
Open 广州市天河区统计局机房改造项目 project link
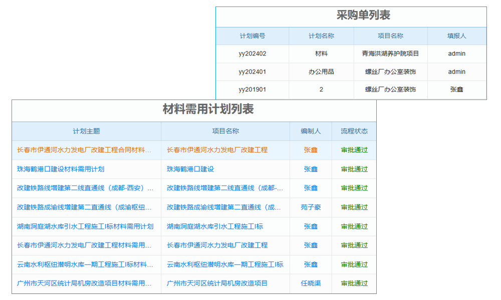pyautogui.click(x=216, y=283)
